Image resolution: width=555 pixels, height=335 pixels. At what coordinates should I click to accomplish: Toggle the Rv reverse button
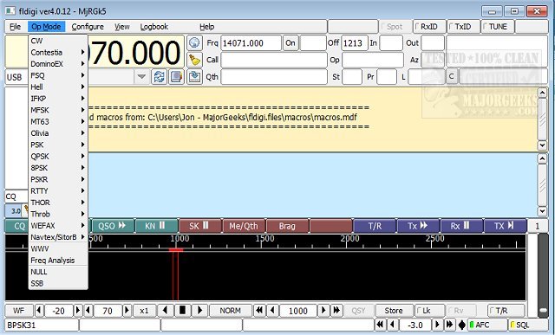(460, 311)
